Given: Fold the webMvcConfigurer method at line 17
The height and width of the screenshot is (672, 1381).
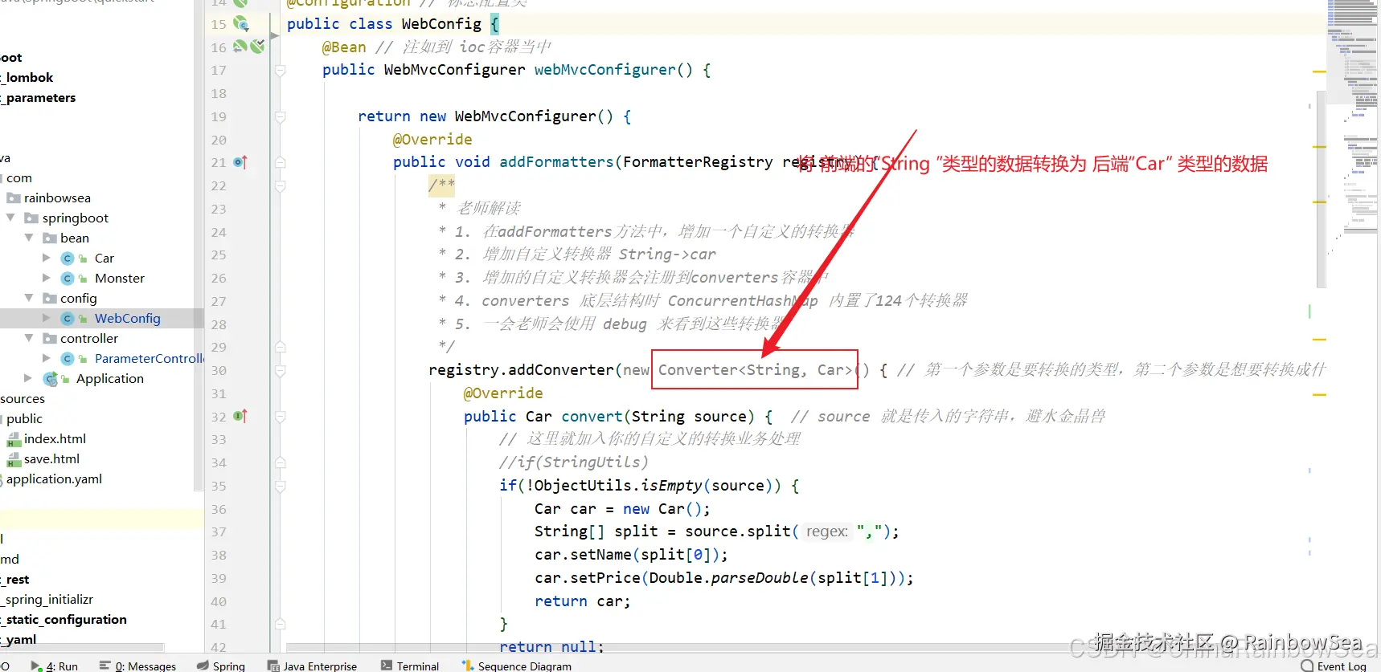Looking at the screenshot, I should [x=281, y=71].
